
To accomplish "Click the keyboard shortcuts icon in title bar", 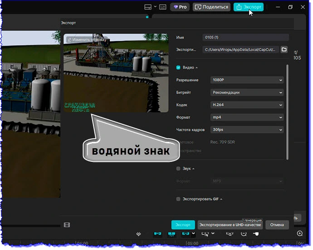I will click(162, 7).
